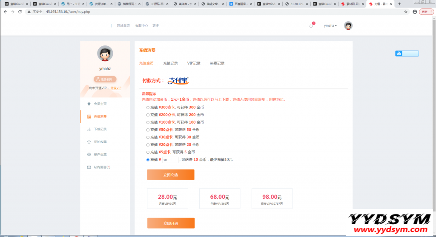This screenshot has height=237, width=436.
Task: Click the notification bell icon
Action: pos(311,25)
